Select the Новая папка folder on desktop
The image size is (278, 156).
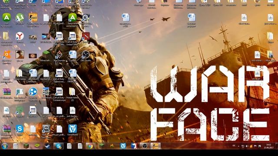pyautogui.click(x=20, y=73)
